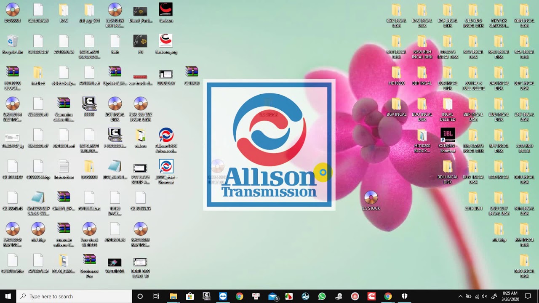Open the 7xx stock CL10114 disc image

(89, 235)
